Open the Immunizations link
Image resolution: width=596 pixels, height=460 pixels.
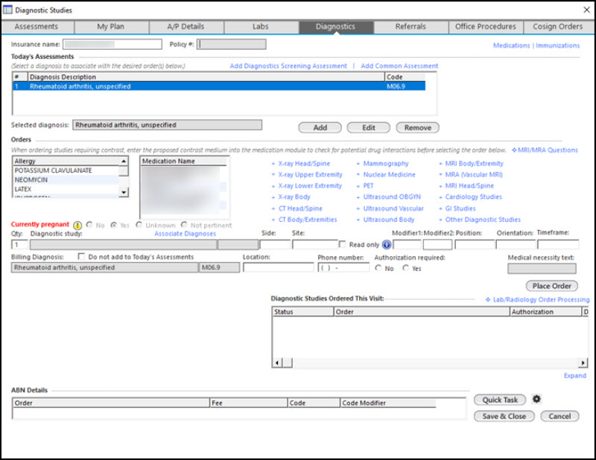point(557,45)
